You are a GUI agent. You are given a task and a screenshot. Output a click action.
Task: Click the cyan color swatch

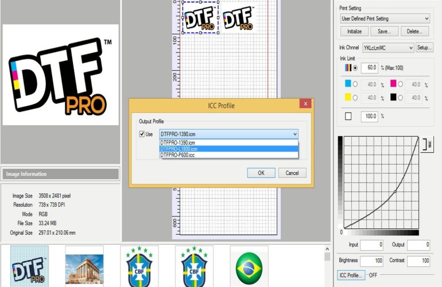tap(348, 83)
